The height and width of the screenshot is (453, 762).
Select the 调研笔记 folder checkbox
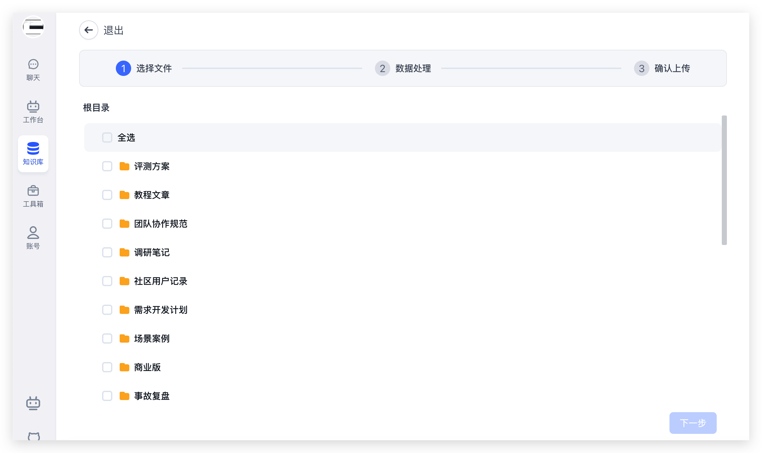coord(107,252)
